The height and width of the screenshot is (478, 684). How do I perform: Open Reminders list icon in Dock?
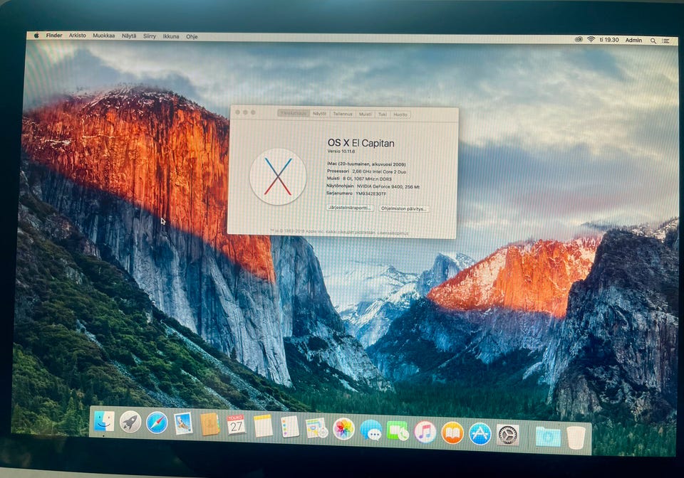coord(290,427)
